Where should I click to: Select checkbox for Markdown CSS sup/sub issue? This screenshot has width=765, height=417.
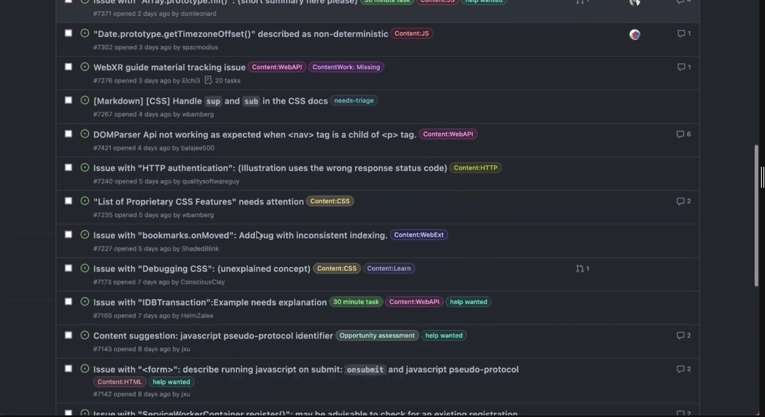68,100
